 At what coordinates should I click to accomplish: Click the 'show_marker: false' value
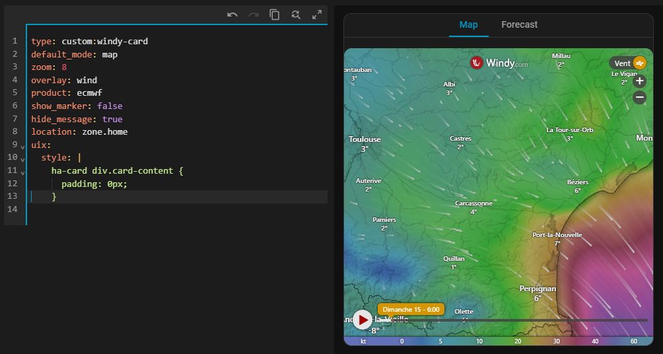tap(110, 106)
